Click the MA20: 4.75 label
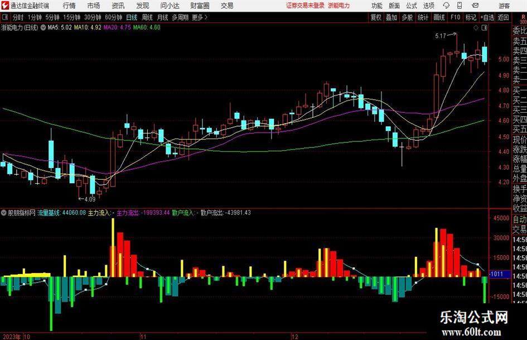The image size is (527, 340). coord(117,27)
